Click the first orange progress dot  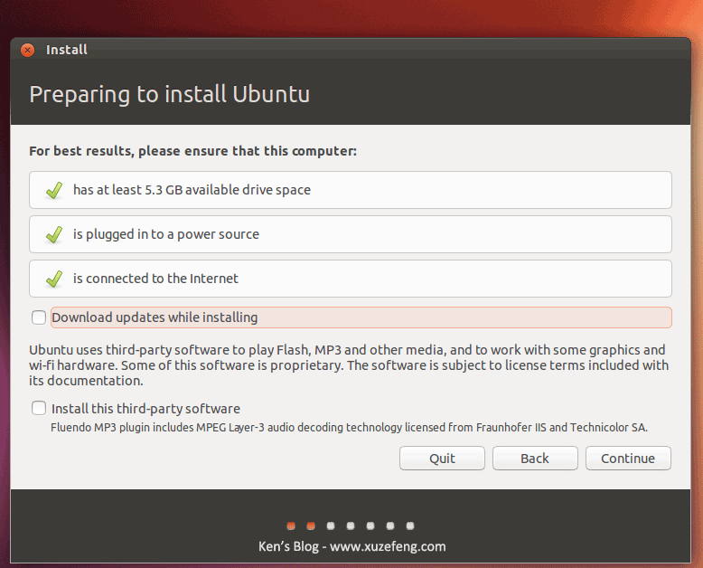pyautogui.click(x=291, y=525)
